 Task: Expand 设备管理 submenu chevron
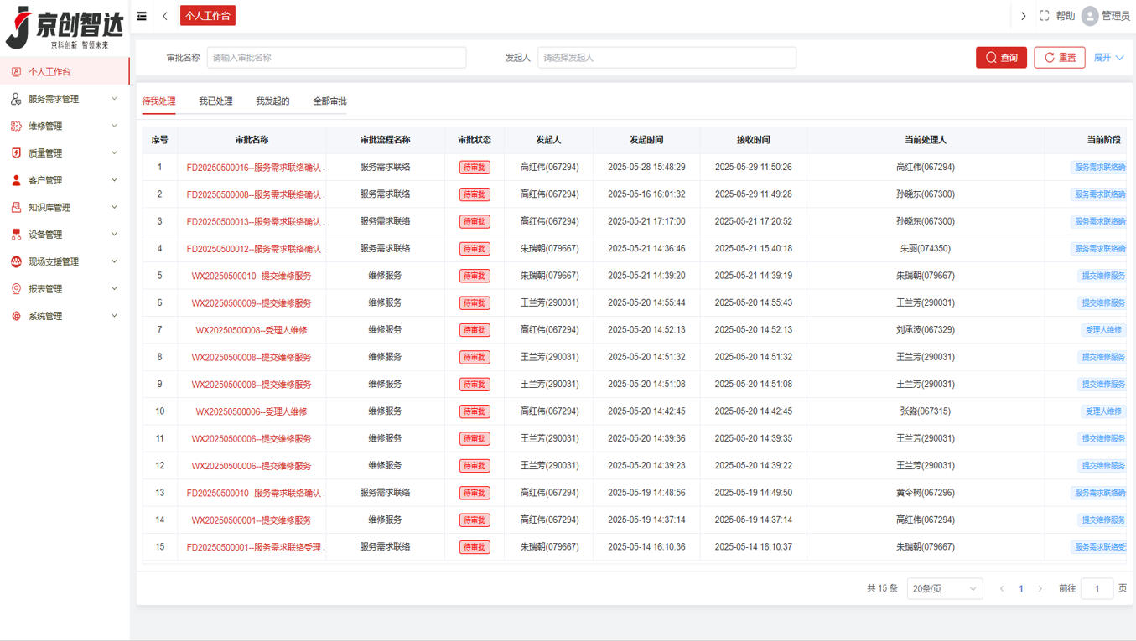[x=114, y=235]
